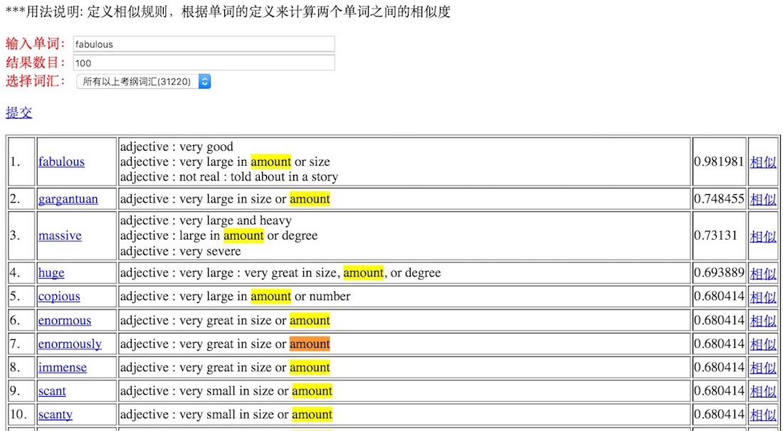The image size is (783, 431).
Task: Click the score 0.693889
Action: click(719, 273)
